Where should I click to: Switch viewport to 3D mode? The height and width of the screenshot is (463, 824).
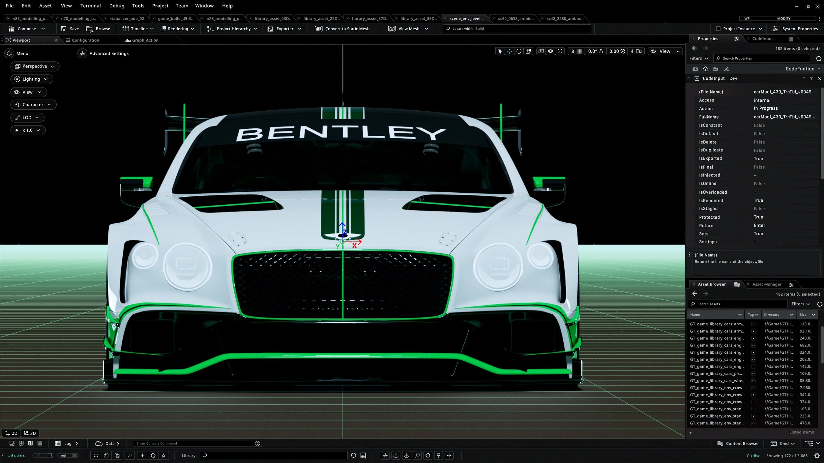point(30,433)
